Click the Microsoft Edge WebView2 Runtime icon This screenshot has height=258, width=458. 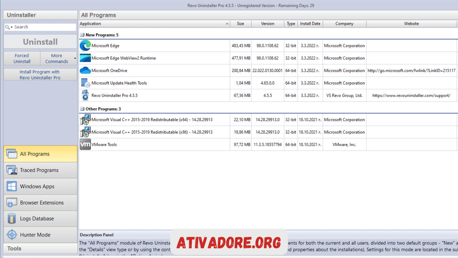click(85, 58)
